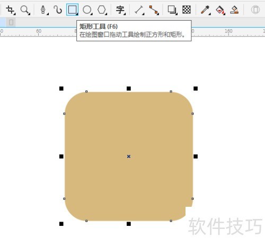
Task: Select the Transparency checkerboard tool
Action: [x=187, y=10]
